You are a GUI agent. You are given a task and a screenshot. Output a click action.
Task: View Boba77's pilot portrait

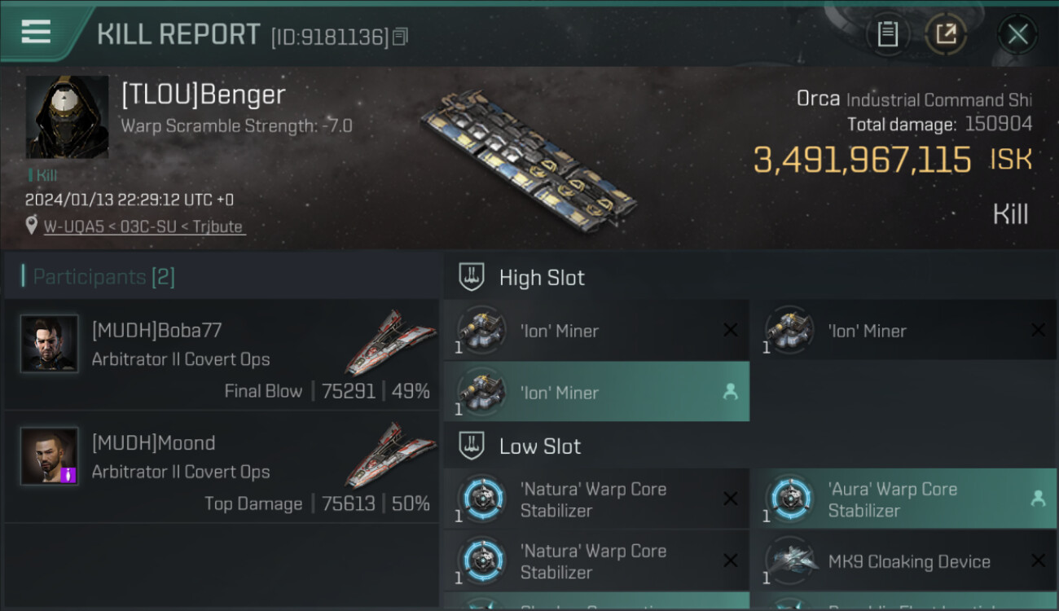click(x=50, y=344)
